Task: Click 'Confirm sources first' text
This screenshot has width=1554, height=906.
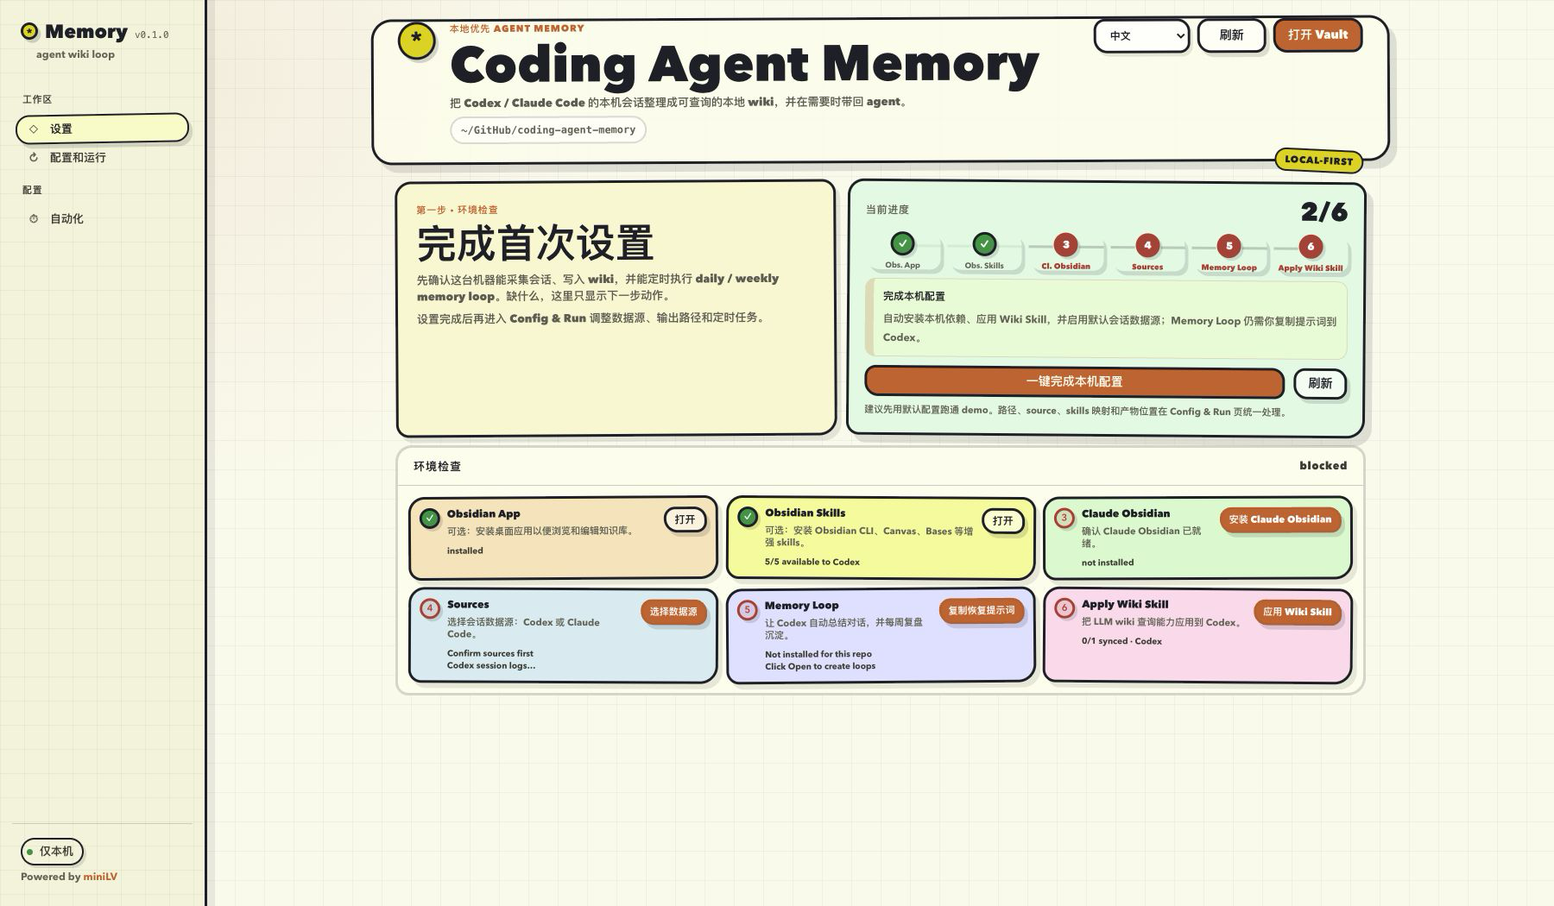Action: (x=490, y=653)
